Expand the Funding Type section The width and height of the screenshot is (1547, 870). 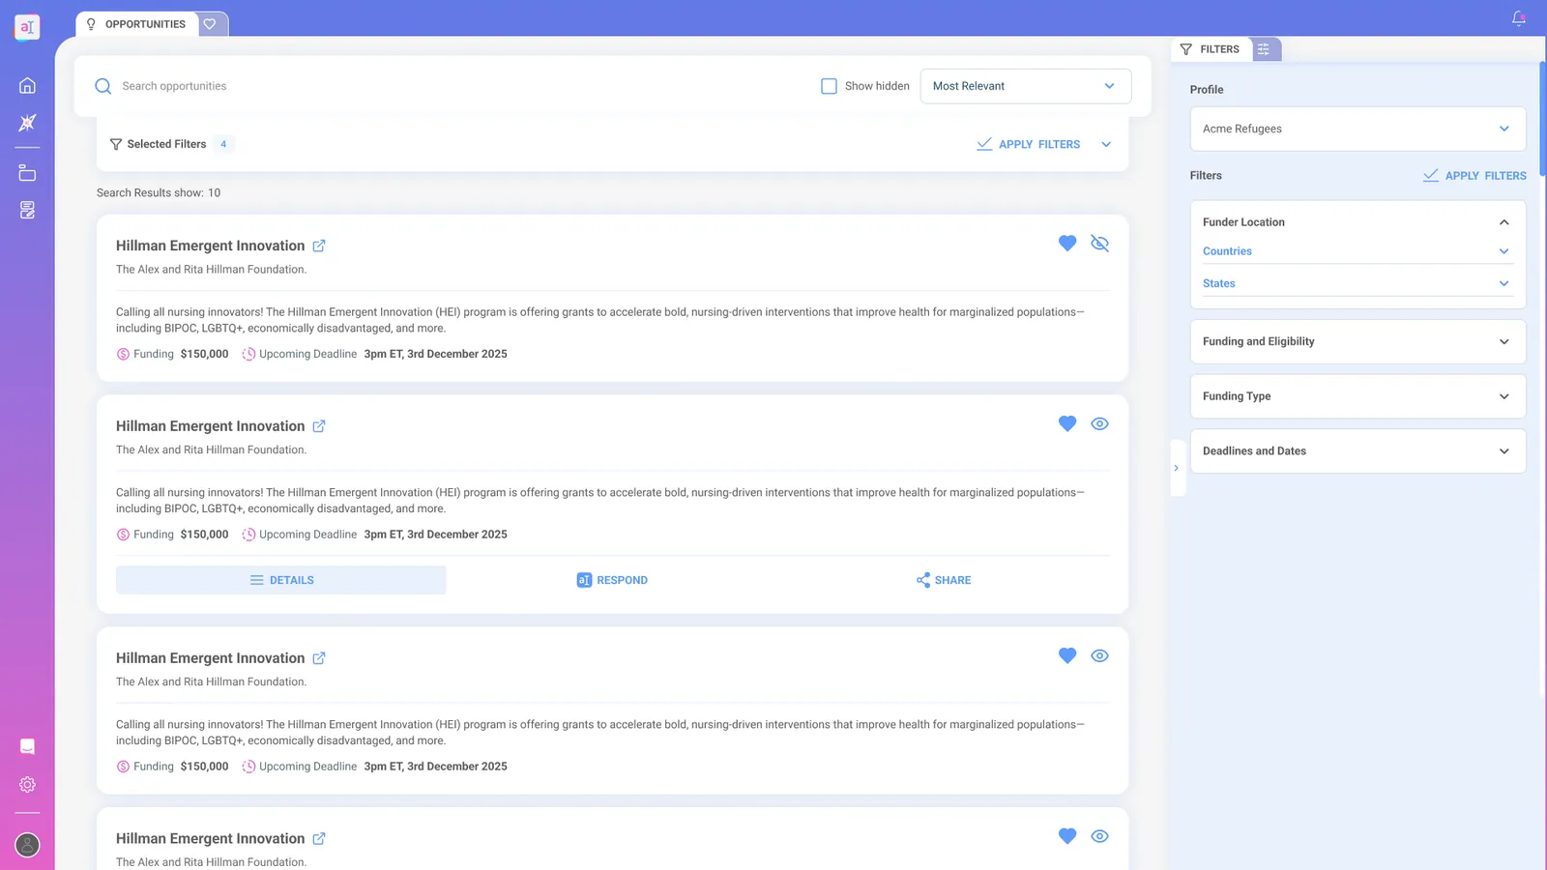(x=1357, y=396)
